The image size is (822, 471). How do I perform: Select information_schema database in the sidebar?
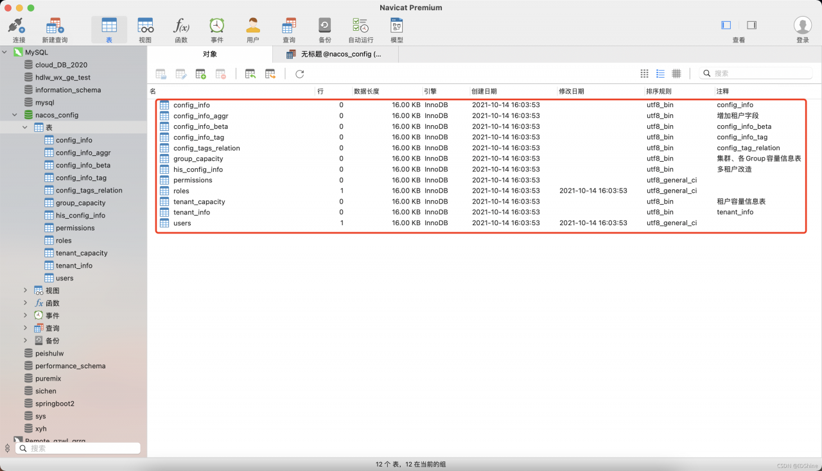point(68,90)
